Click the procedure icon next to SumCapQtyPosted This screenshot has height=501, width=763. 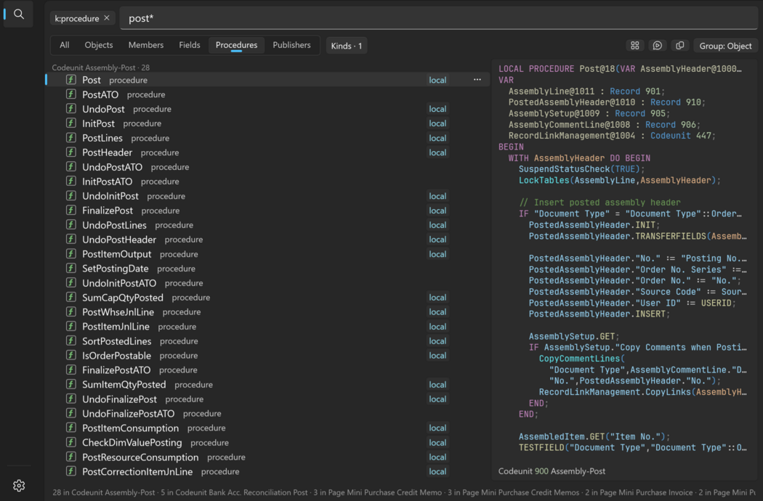tap(71, 297)
